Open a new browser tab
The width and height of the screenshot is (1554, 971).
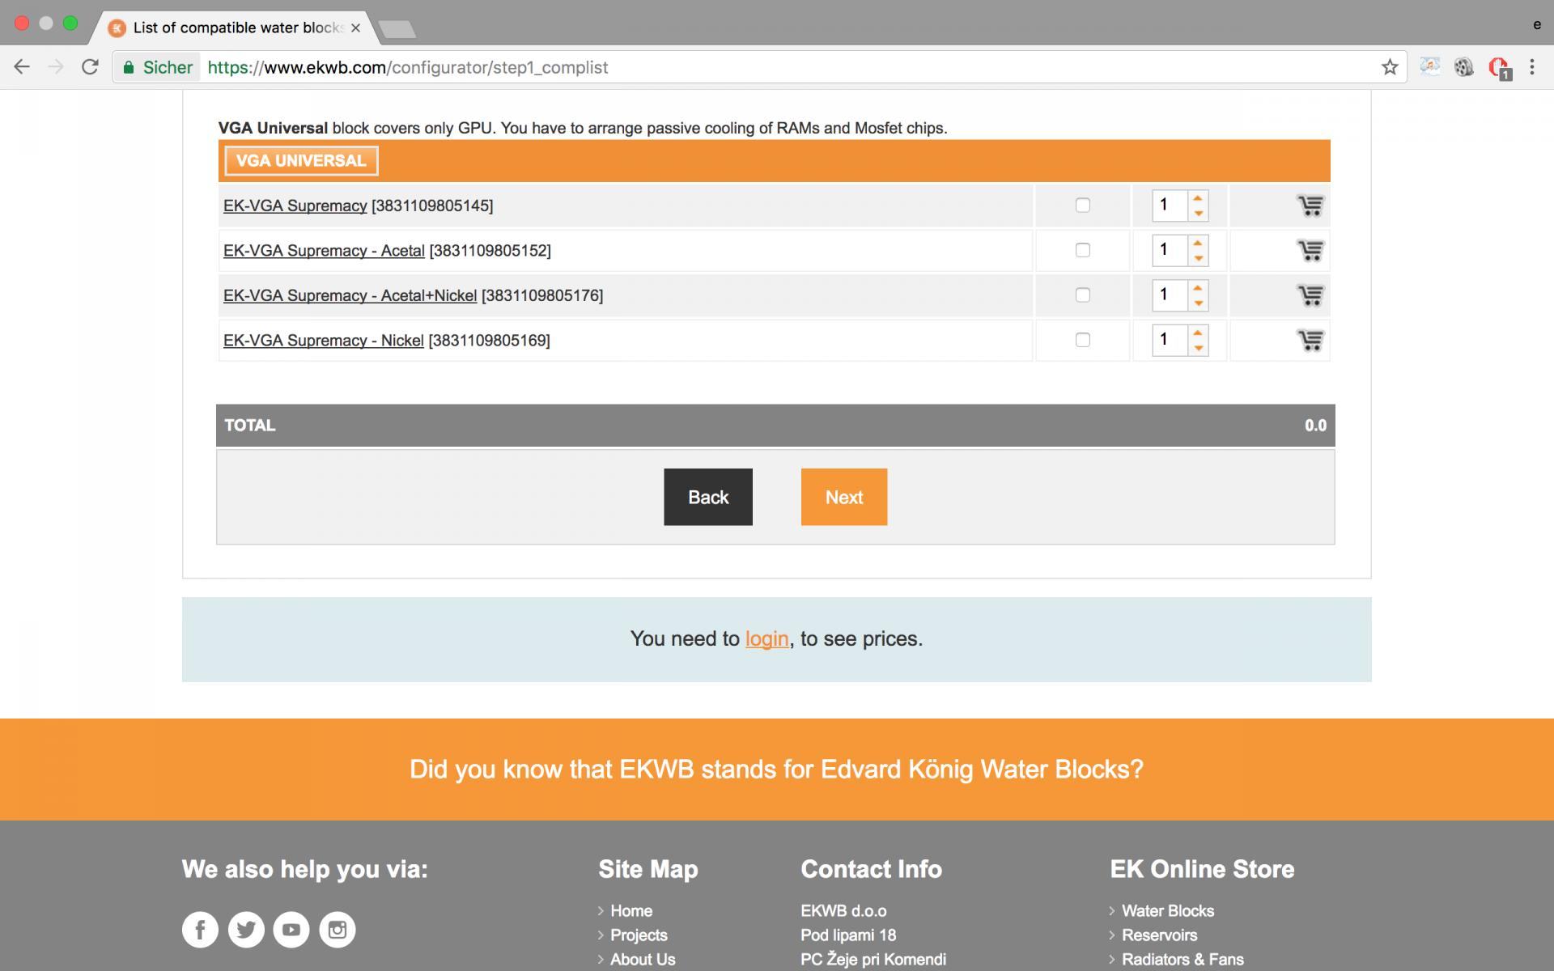(x=397, y=30)
